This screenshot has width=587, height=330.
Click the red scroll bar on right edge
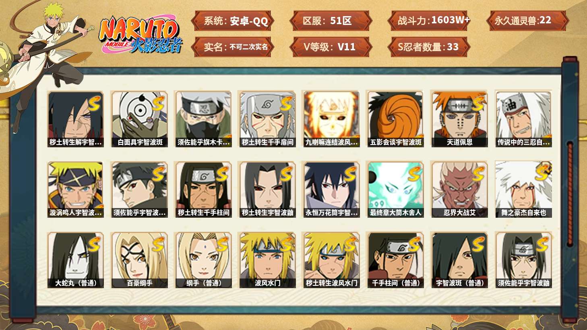(570, 193)
